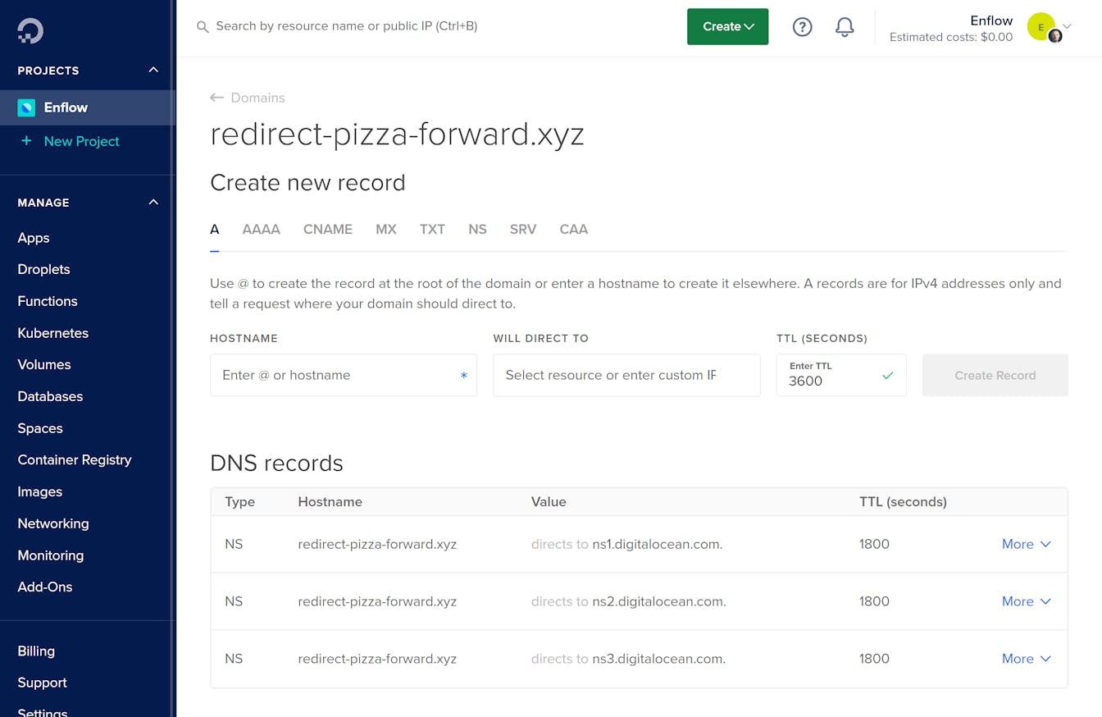This screenshot has width=1102, height=717.
Task: Open the help question mark icon
Action: pos(802,27)
